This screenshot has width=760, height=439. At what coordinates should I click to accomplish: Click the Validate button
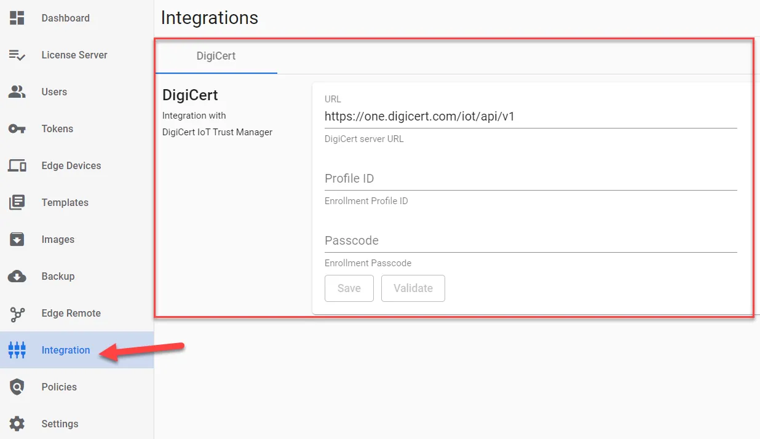click(413, 288)
